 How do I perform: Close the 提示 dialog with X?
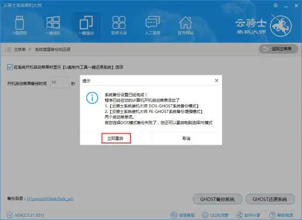[216, 80]
